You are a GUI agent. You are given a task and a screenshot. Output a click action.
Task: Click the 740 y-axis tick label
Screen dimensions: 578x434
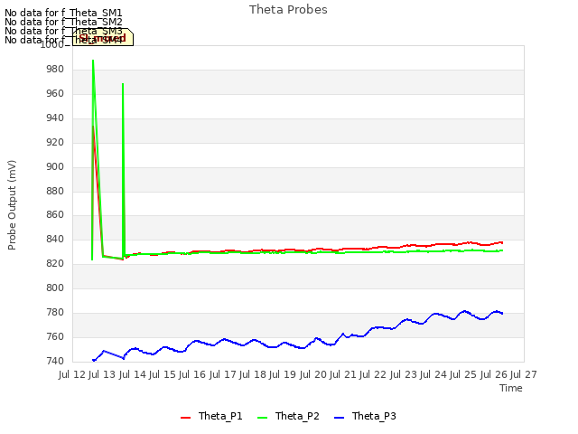pyautogui.click(x=55, y=361)
